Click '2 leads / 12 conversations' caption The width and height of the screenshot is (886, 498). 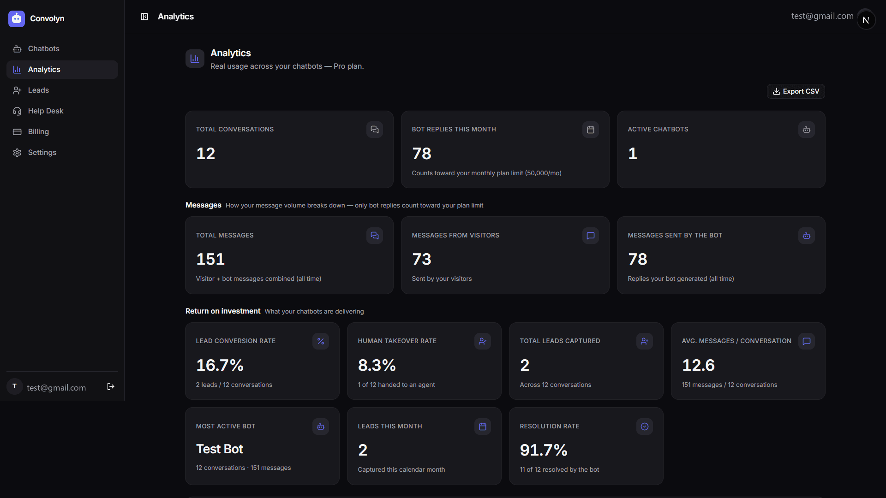(234, 385)
